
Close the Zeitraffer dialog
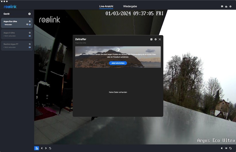160,39
